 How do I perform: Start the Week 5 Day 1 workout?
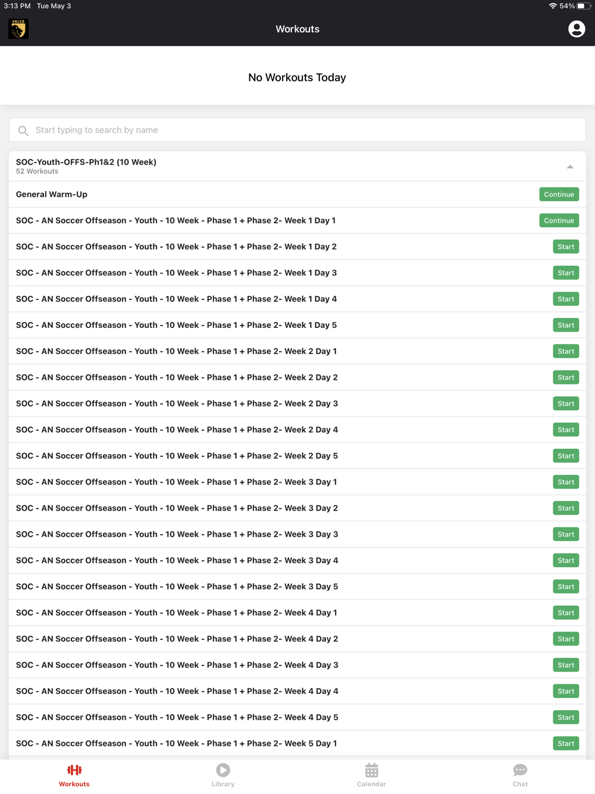(566, 744)
